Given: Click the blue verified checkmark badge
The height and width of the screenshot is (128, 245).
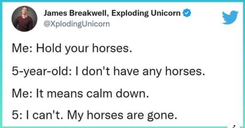Looking at the screenshot, I should (187, 13).
